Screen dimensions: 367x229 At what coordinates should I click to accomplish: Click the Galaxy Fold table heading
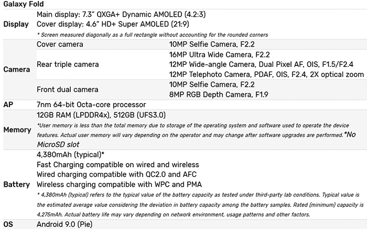tap(24, 4)
